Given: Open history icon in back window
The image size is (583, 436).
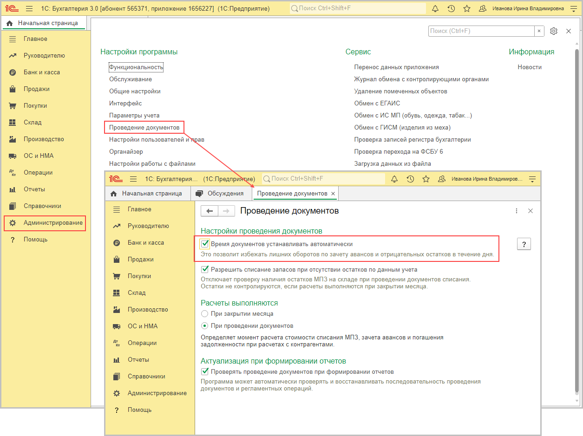Looking at the screenshot, I should click(x=451, y=8).
